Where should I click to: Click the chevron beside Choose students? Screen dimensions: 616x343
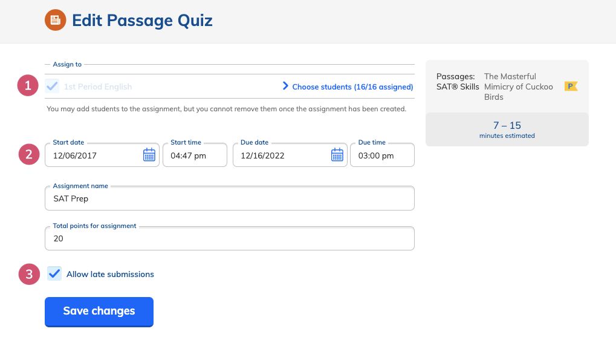(x=285, y=86)
